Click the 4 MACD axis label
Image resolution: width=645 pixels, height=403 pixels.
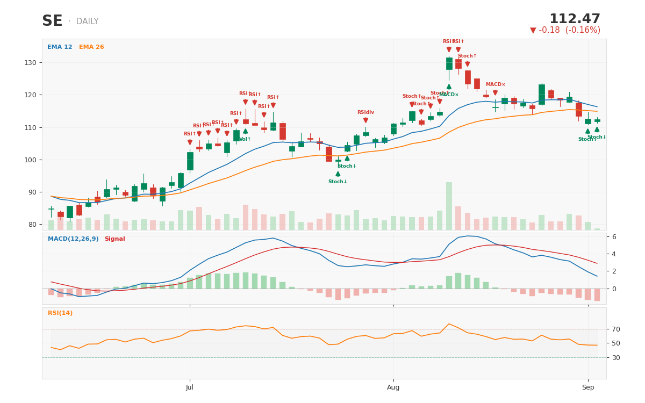pyautogui.click(x=614, y=254)
